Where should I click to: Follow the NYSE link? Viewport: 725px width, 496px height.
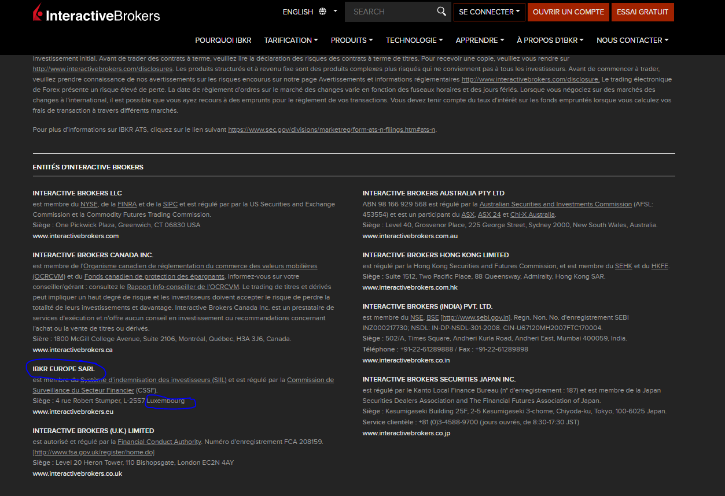89,204
